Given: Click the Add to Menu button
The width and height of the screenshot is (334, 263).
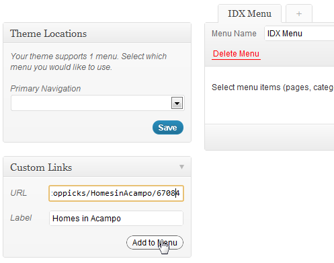Looking at the screenshot, I should click(x=155, y=242).
